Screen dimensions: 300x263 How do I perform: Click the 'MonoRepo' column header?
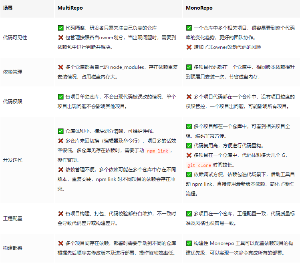[199, 8]
